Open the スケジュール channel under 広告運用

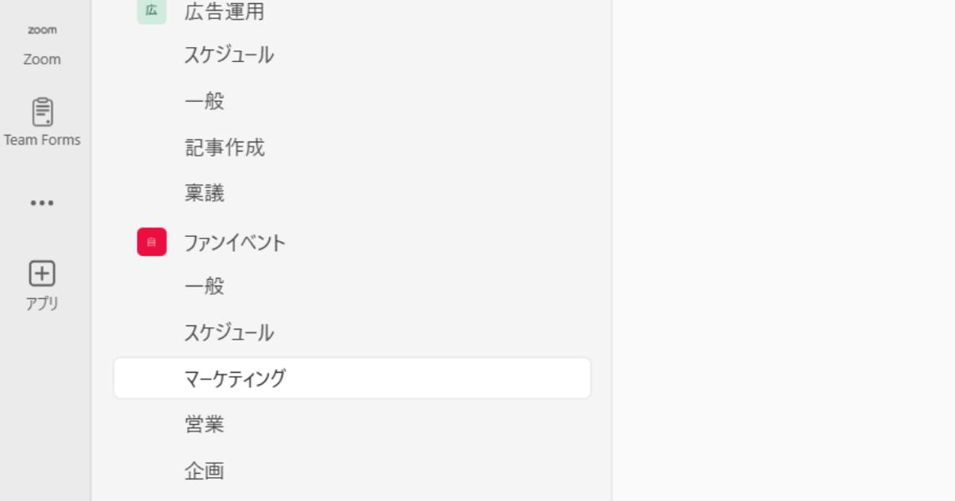tap(228, 55)
